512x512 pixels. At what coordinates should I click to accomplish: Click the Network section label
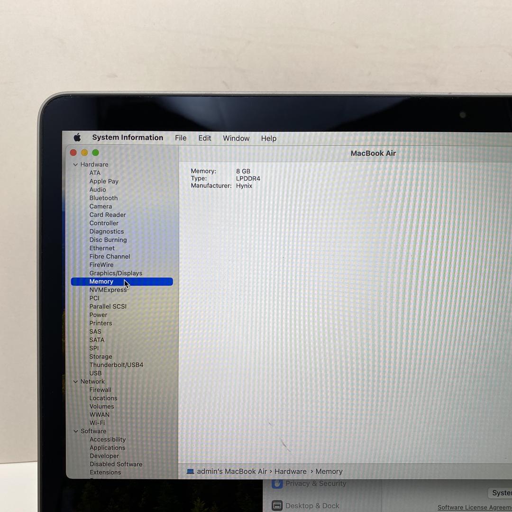coord(92,381)
